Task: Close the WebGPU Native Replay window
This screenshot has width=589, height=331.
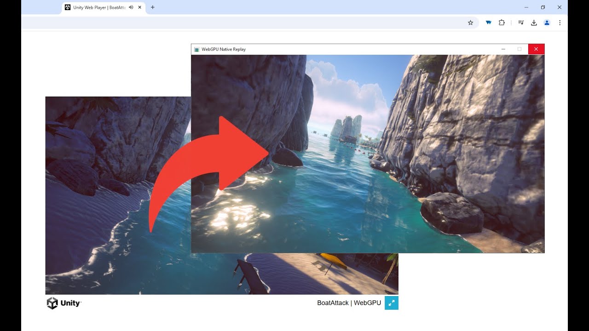Action: tap(537, 49)
